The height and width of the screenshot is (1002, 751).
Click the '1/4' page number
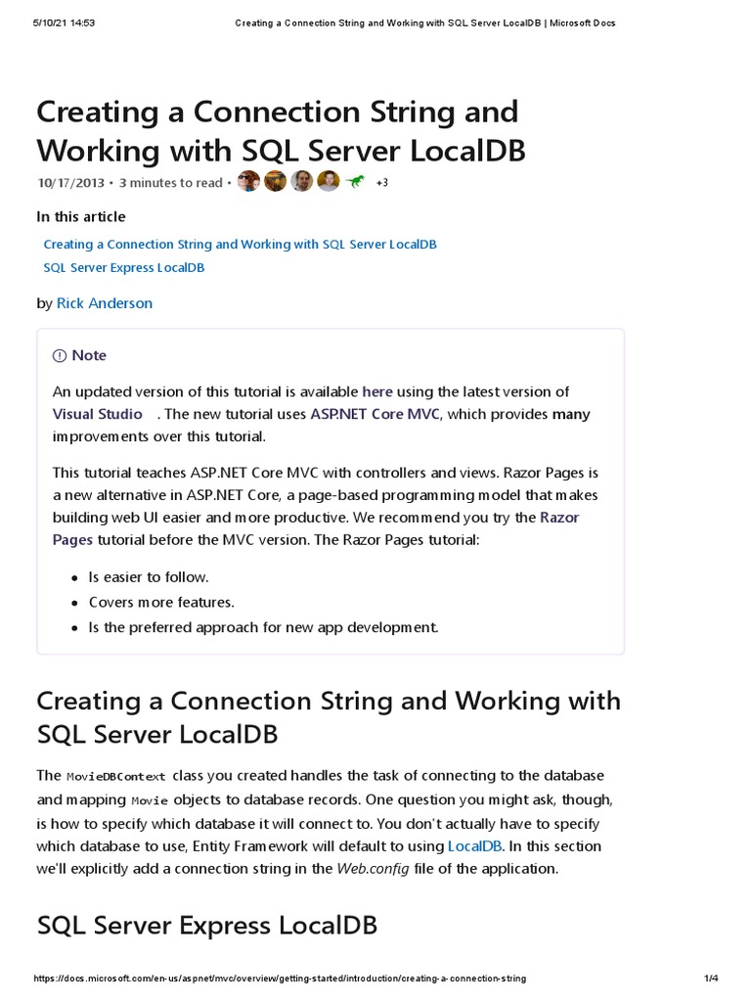(712, 979)
